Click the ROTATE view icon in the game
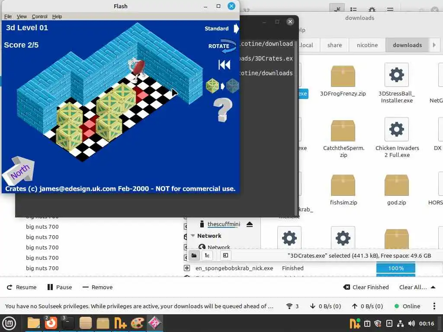The height and width of the screenshot is (332, 443). tap(222, 46)
